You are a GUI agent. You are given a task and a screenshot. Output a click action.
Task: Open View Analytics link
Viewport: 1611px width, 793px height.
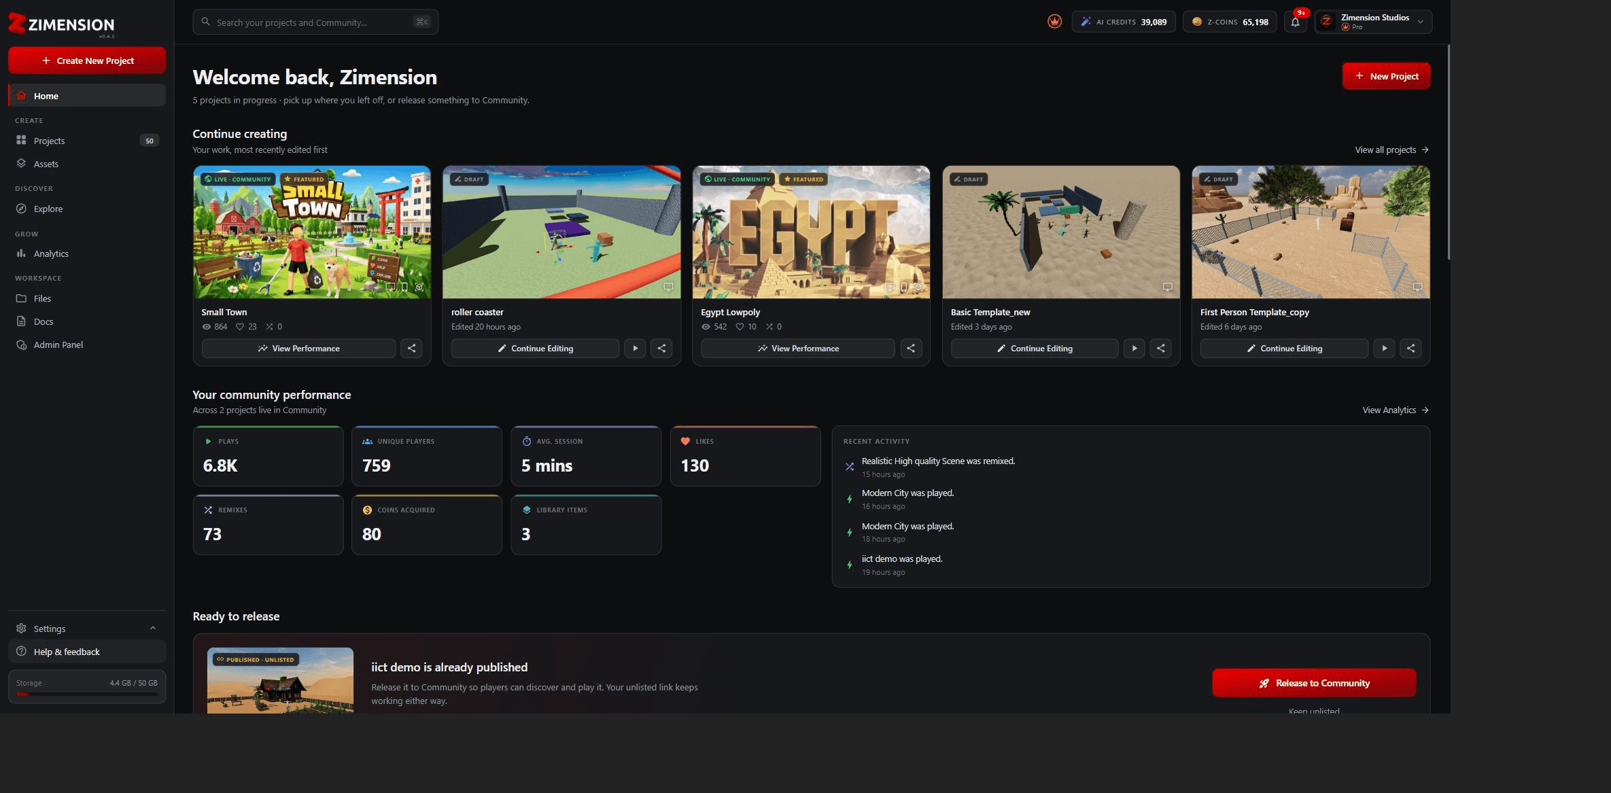point(1396,410)
